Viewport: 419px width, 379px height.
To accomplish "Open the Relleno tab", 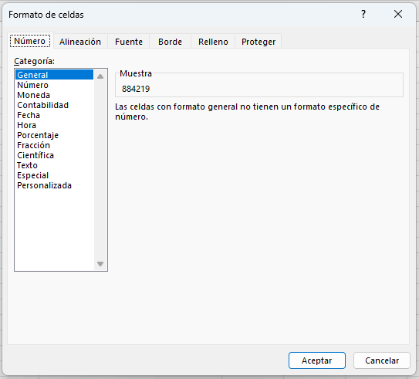I will coord(213,42).
